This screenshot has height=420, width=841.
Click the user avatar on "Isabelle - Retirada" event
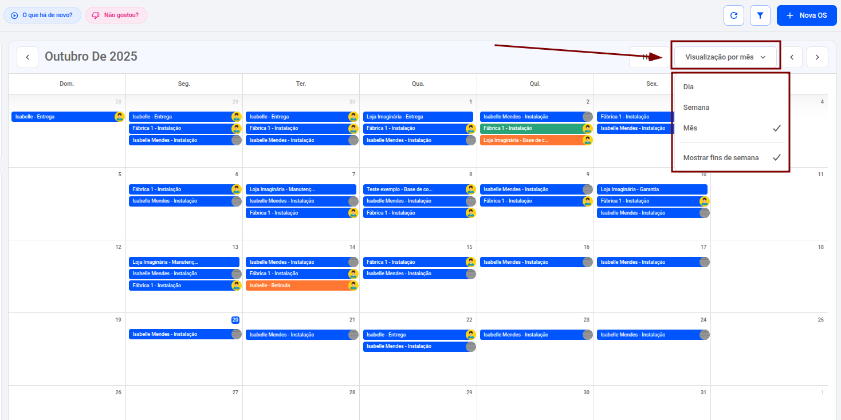pyautogui.click(x=353, y=286)
